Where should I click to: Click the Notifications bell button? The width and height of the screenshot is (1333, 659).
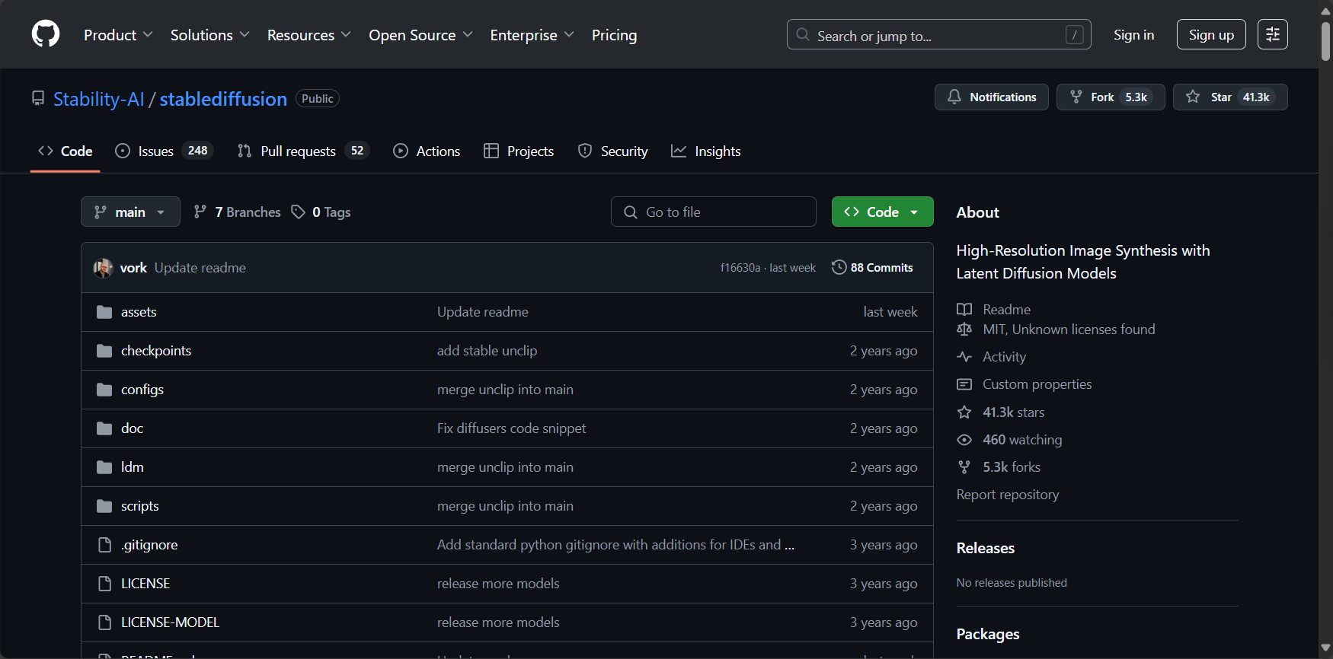[991, 97]
